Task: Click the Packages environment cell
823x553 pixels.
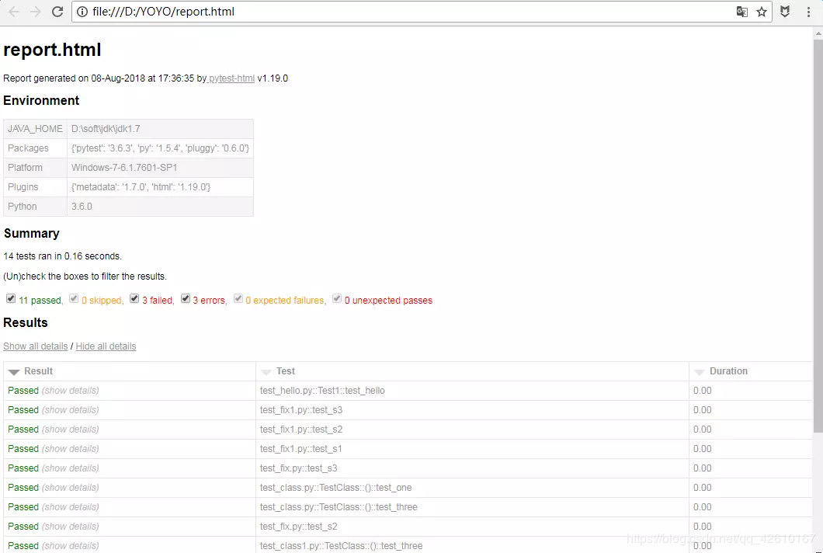Action: coord(35,148)
